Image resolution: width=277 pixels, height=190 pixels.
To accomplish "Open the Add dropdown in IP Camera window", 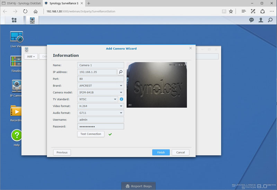I will click(x=31, y=57).
